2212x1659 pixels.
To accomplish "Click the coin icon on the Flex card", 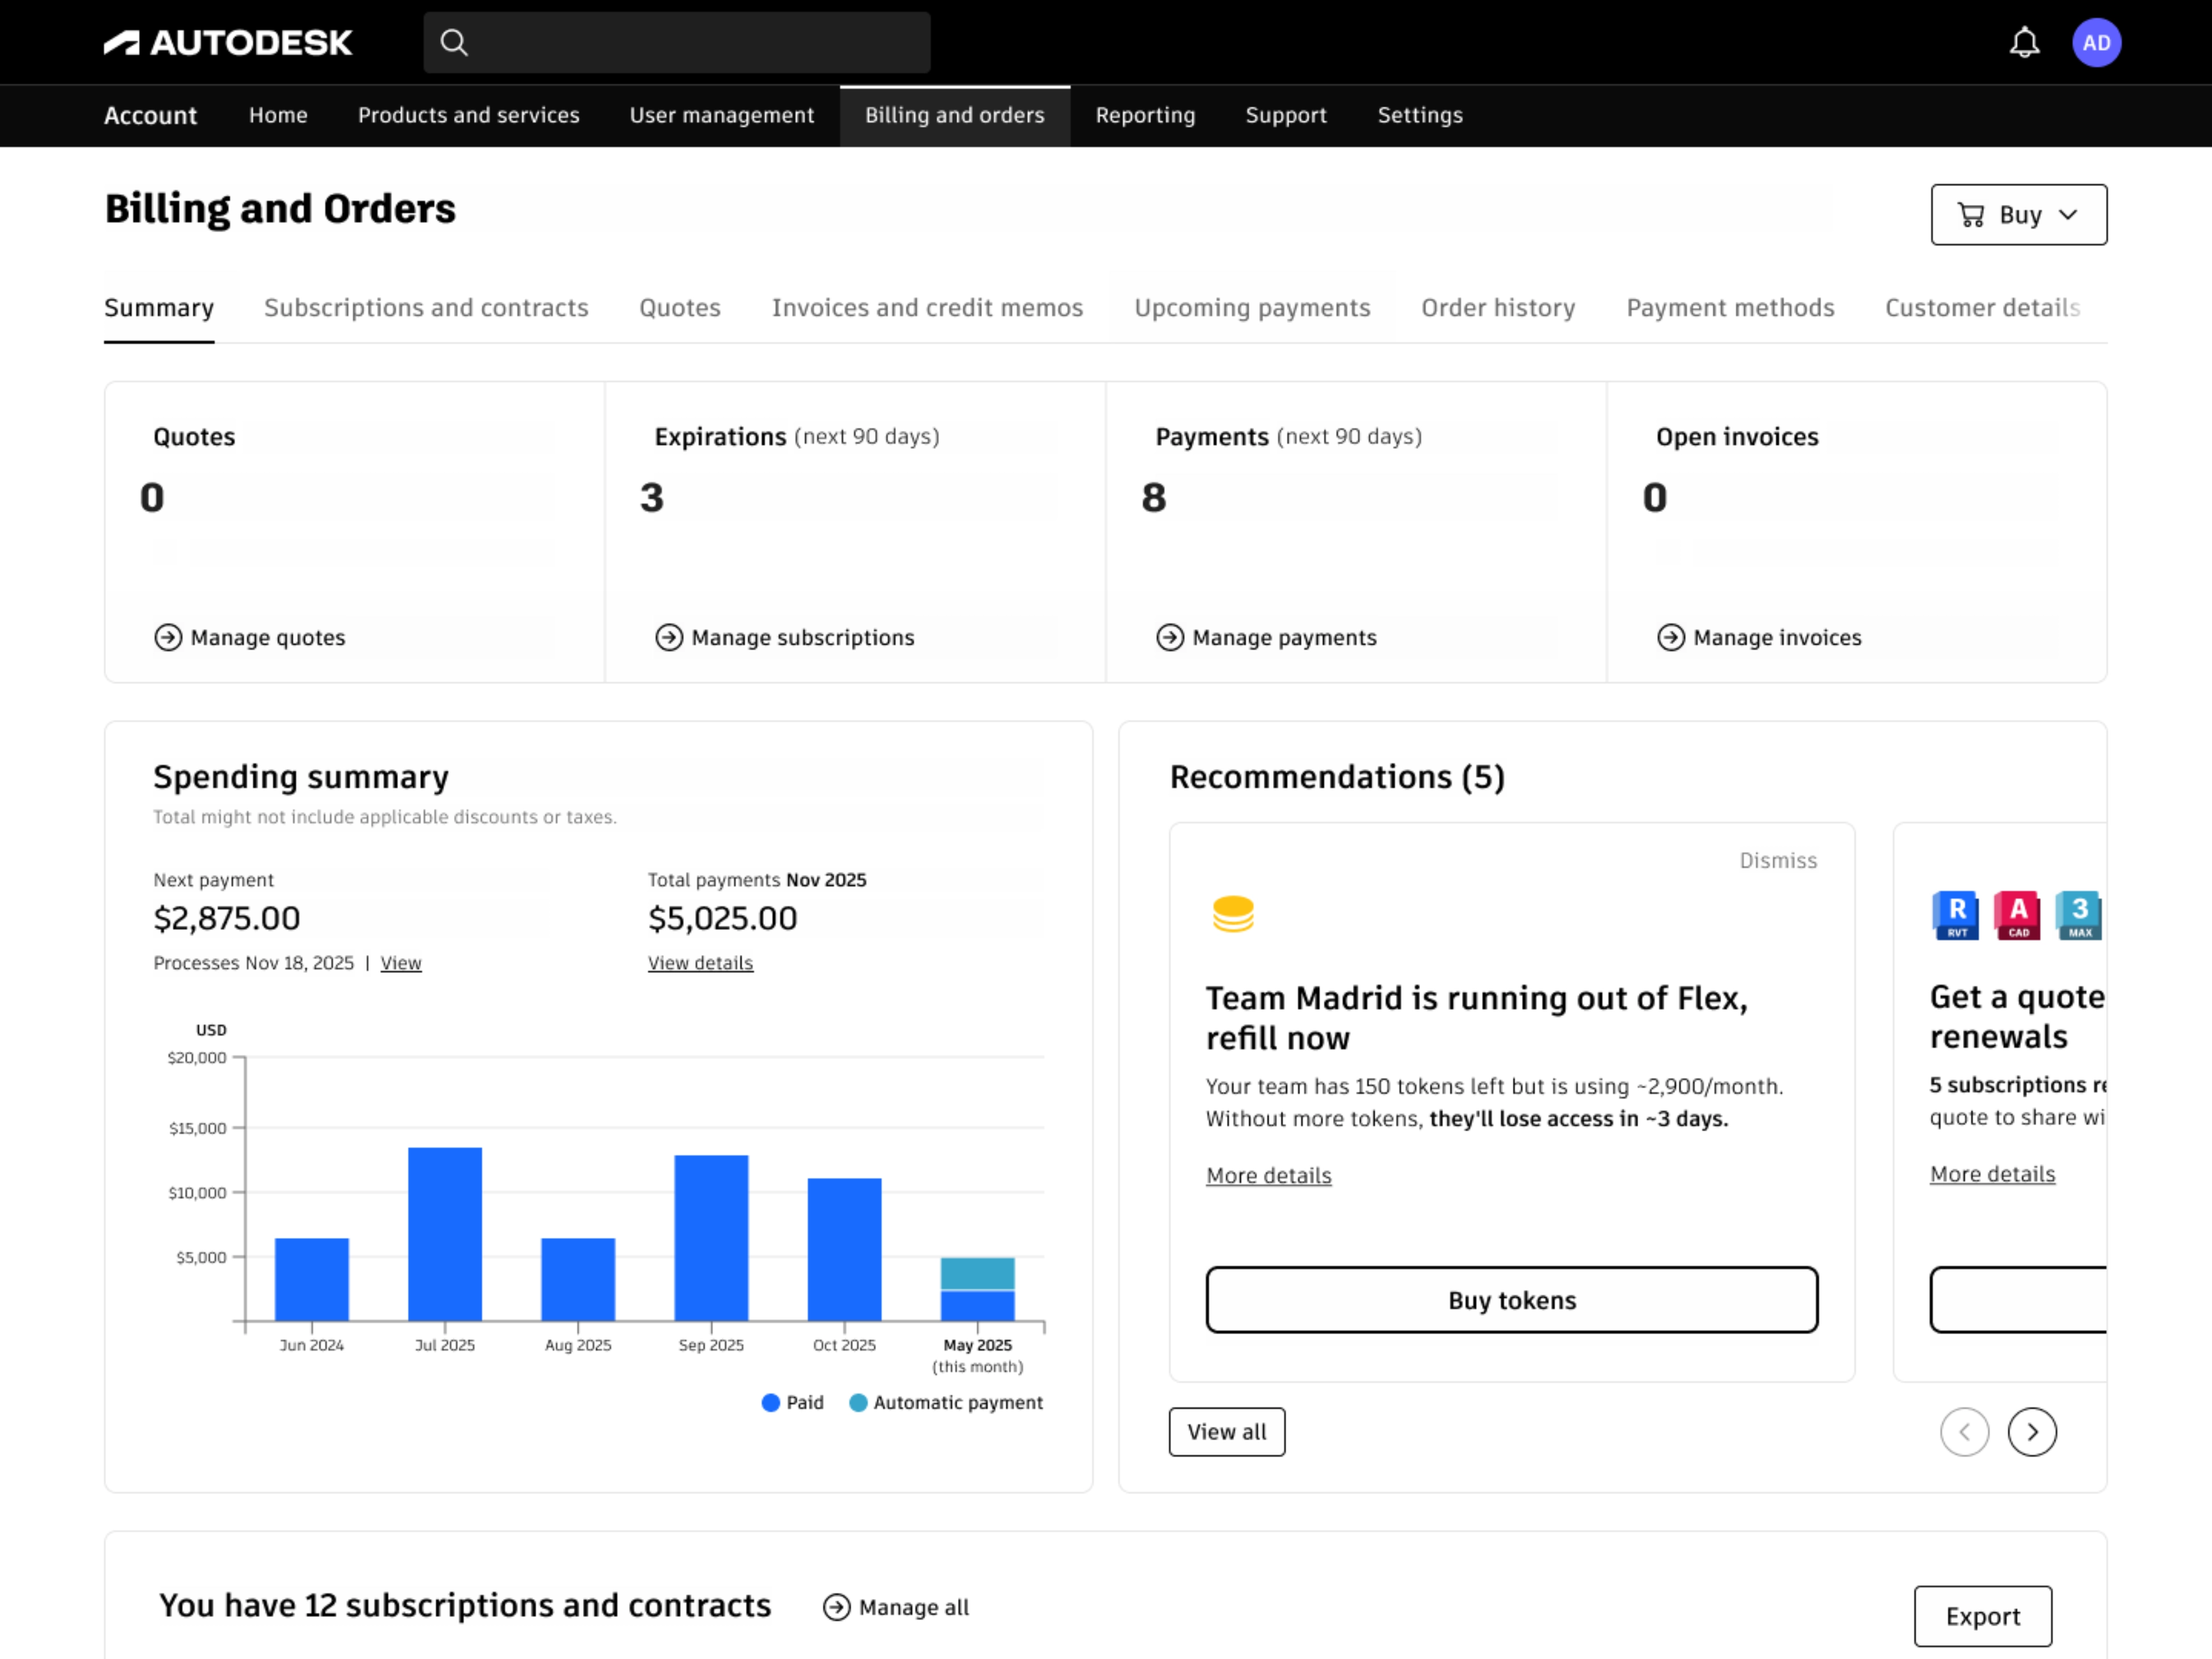I will [1234, 913].
